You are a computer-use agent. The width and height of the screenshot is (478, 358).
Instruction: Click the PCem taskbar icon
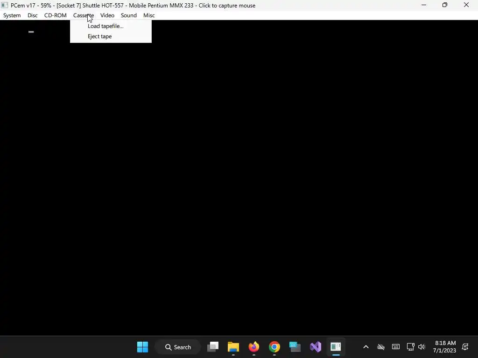pos(336,347)
